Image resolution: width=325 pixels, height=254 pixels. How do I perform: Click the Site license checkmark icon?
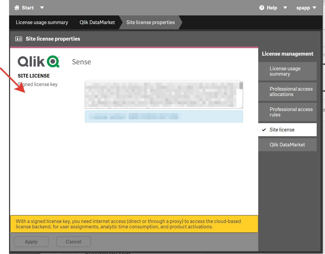pos(264,130)
